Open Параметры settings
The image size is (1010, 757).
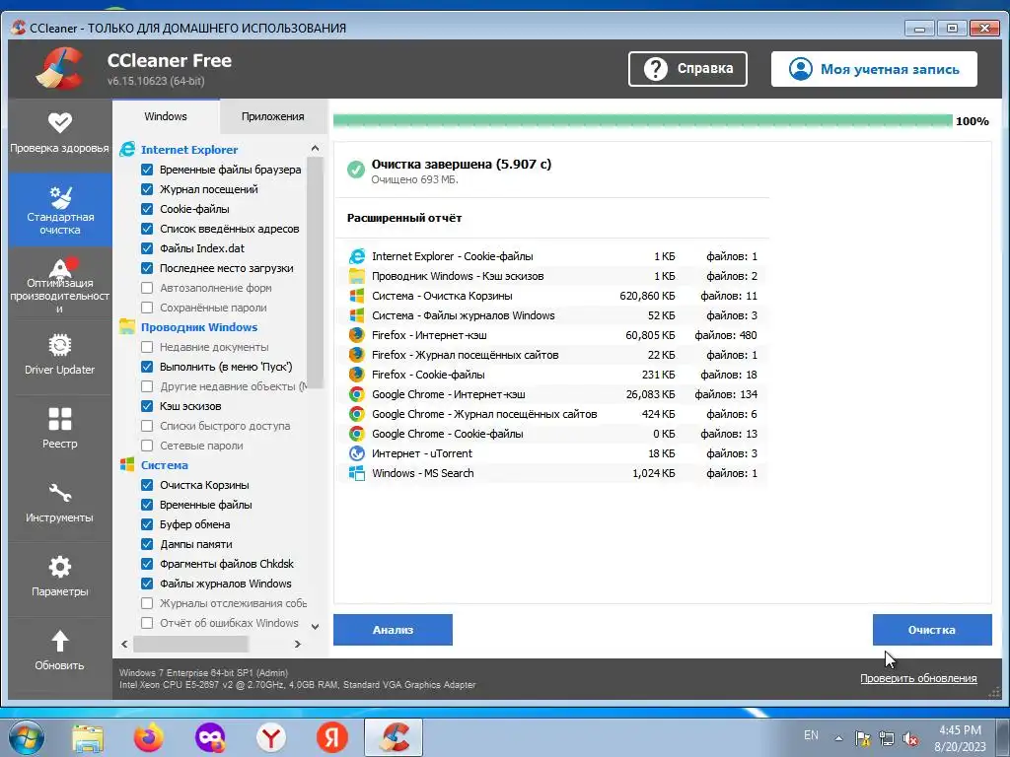pyautogui.click(x=60, y=580)
